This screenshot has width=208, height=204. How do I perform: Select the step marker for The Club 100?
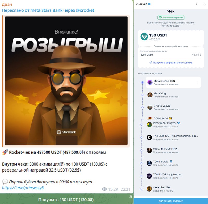pyautogui.click(x=141, y=137)
